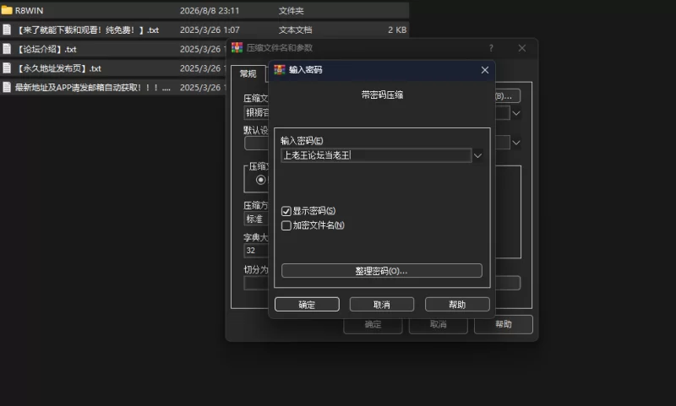Click 帮助 in the 输入密码 dialog

pyautogui.click(x=457, y=305)
